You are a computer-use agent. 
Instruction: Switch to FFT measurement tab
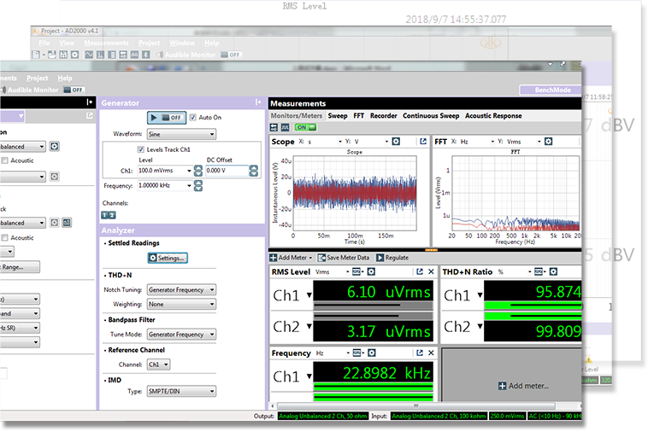point(359,116)
